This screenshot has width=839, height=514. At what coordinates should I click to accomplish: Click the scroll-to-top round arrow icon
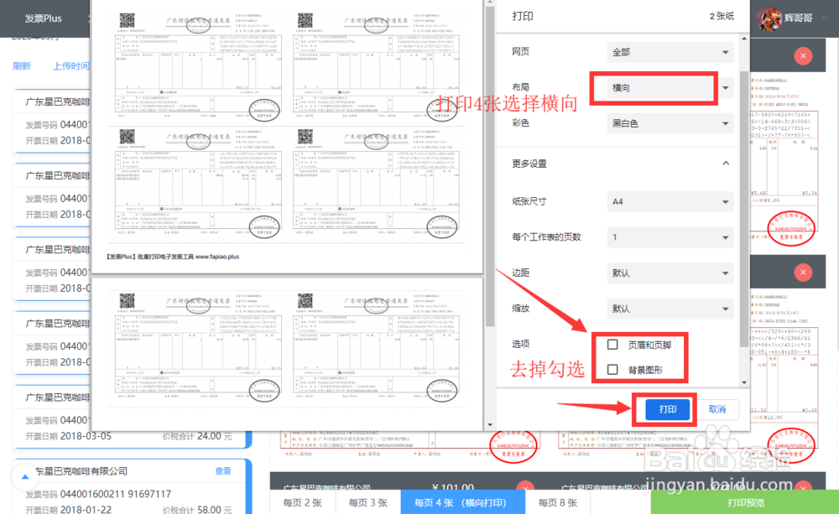click(24, 476)
